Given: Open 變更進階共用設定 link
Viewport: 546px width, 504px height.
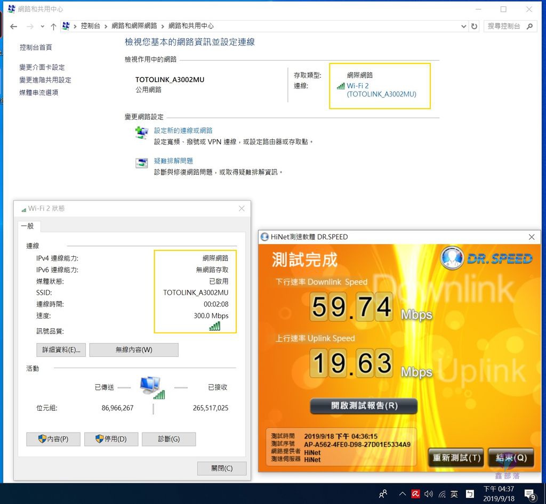Looking at the screenshot, I should [x=45, y=80].
